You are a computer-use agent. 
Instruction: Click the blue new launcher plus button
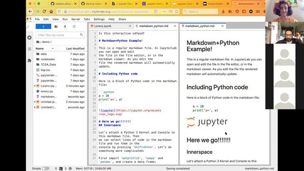pyautogui.click(x=43, y=27)
